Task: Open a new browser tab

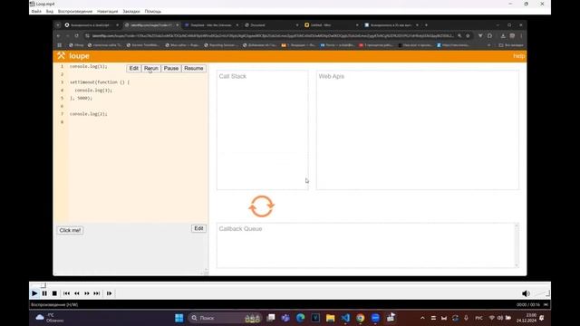Action: 426,25
